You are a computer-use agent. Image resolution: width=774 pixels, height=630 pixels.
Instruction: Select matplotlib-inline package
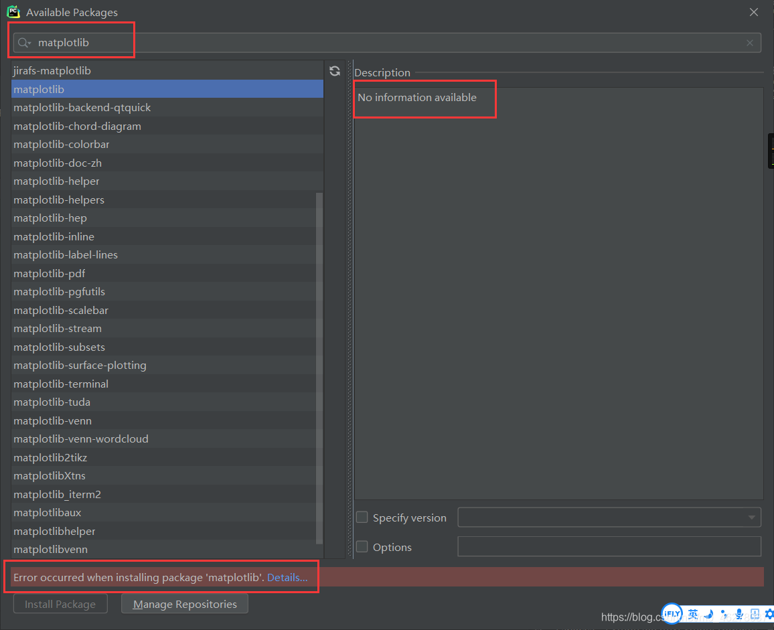[163, 236]
